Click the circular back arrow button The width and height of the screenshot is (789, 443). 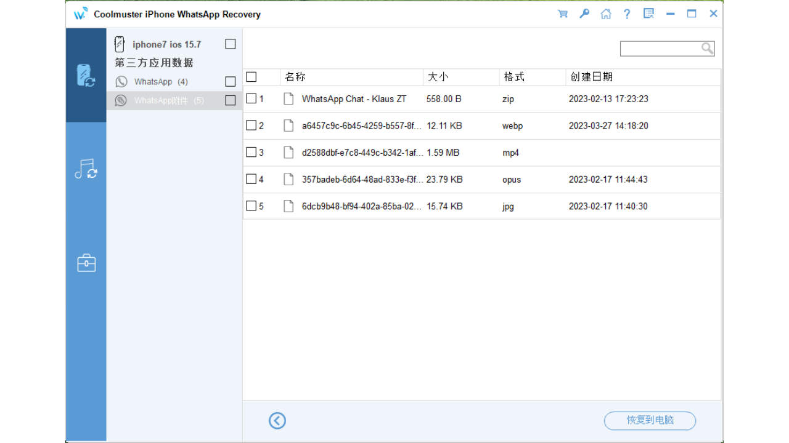click(277, 421)
